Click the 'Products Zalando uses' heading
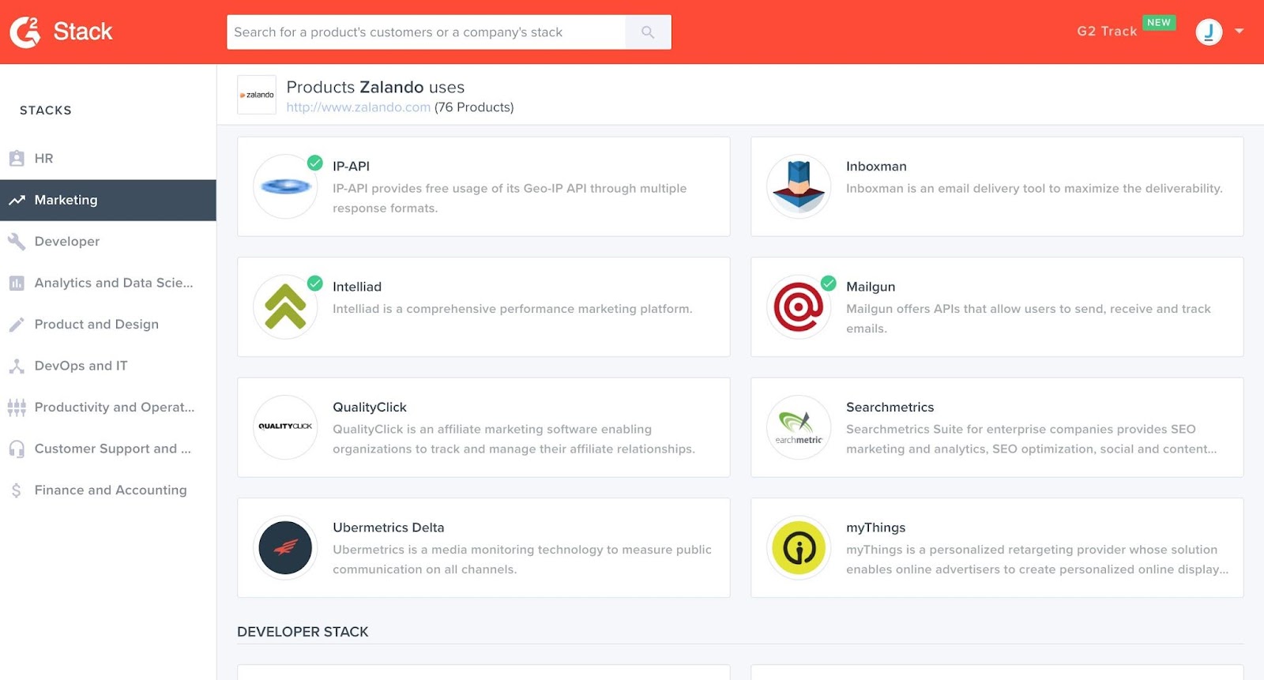Screen dimensions: 1264x680 tap(375, 88)
